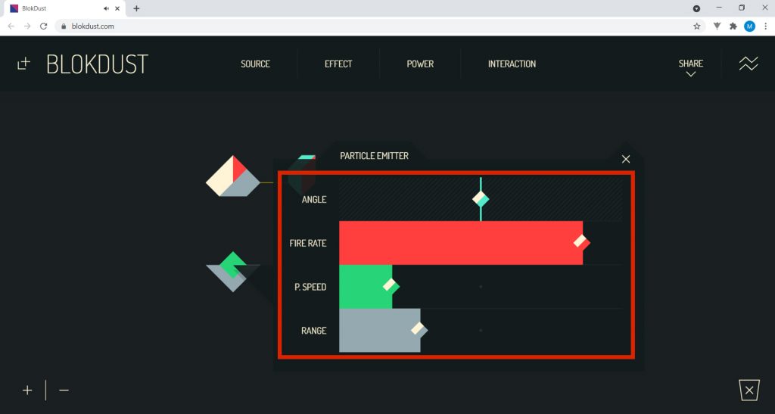Screen dimensions: 775x414
Task: Expand the SHARE dropdown
Action: [690, 67]
